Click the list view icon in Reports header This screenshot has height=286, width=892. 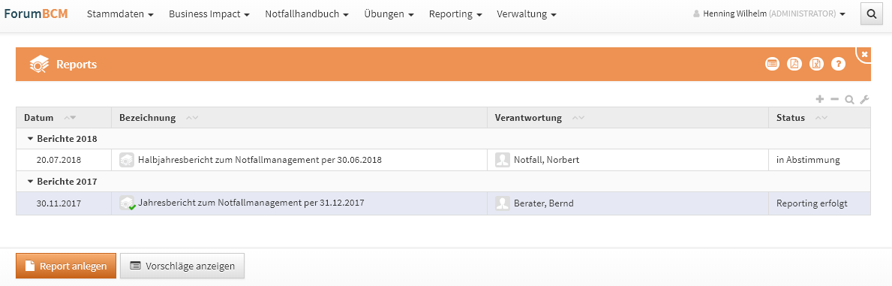pyautogui.click(x=772, y=64)
